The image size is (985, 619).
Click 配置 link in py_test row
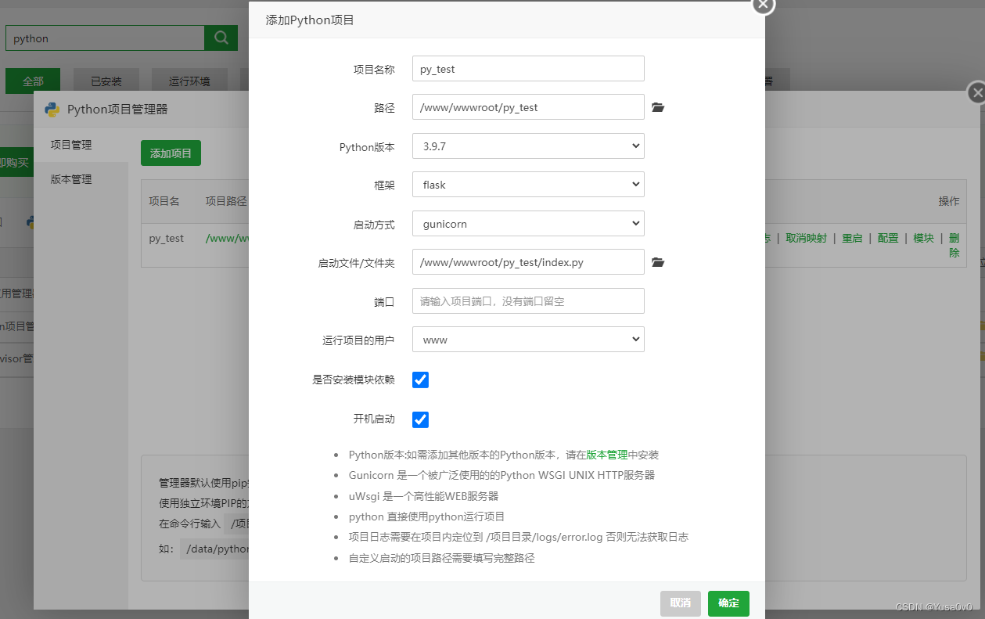pyautogui.click(x=888, y=238)
